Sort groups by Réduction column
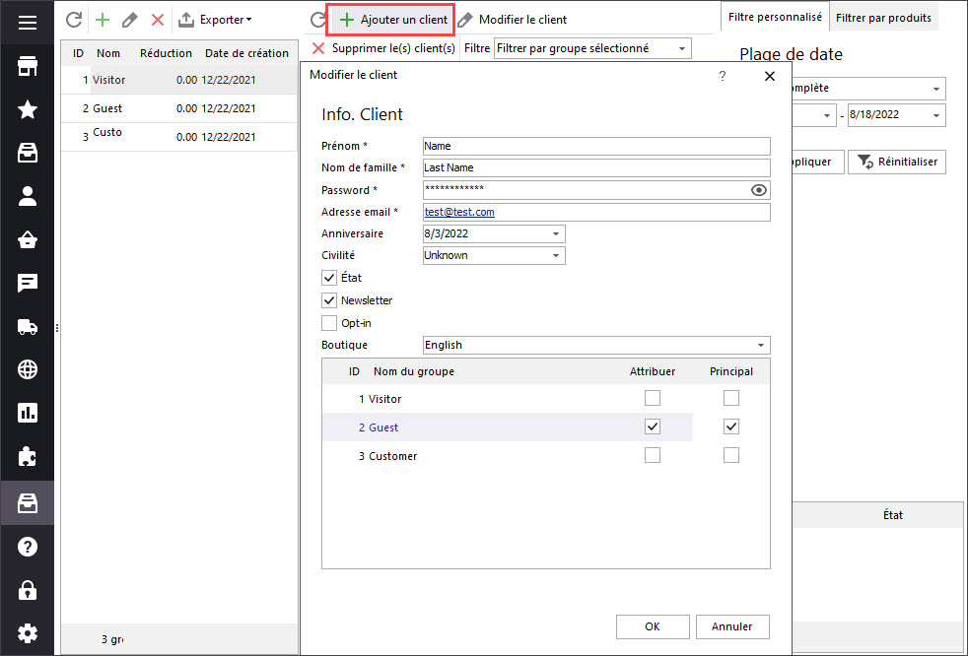968x656 pixels. click(x=166, y=53)
